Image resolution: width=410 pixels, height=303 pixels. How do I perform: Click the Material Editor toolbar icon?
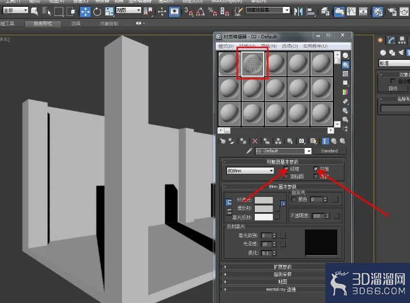378,11
